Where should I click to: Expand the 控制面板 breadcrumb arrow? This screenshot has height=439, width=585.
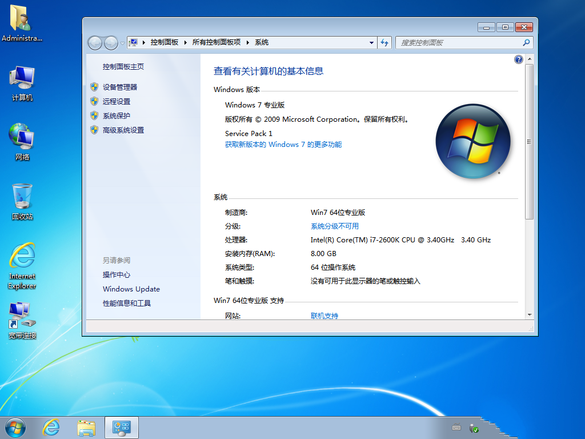pos(186,43)
